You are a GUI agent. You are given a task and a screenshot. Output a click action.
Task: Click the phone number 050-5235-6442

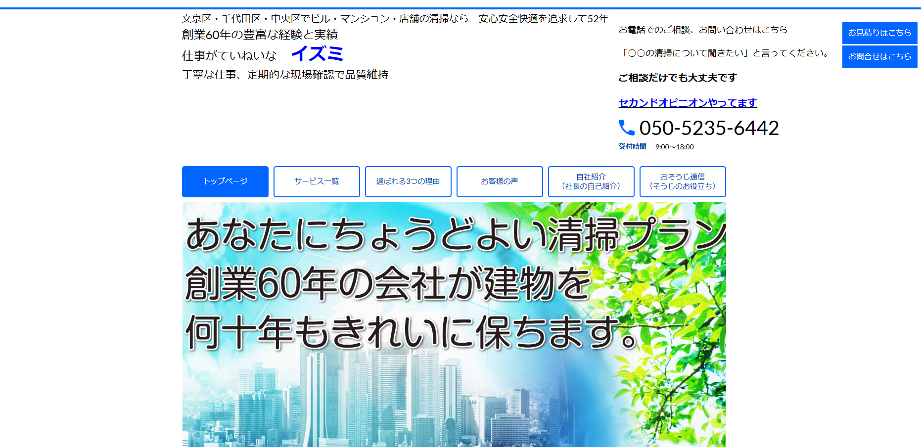click(709, 128)
